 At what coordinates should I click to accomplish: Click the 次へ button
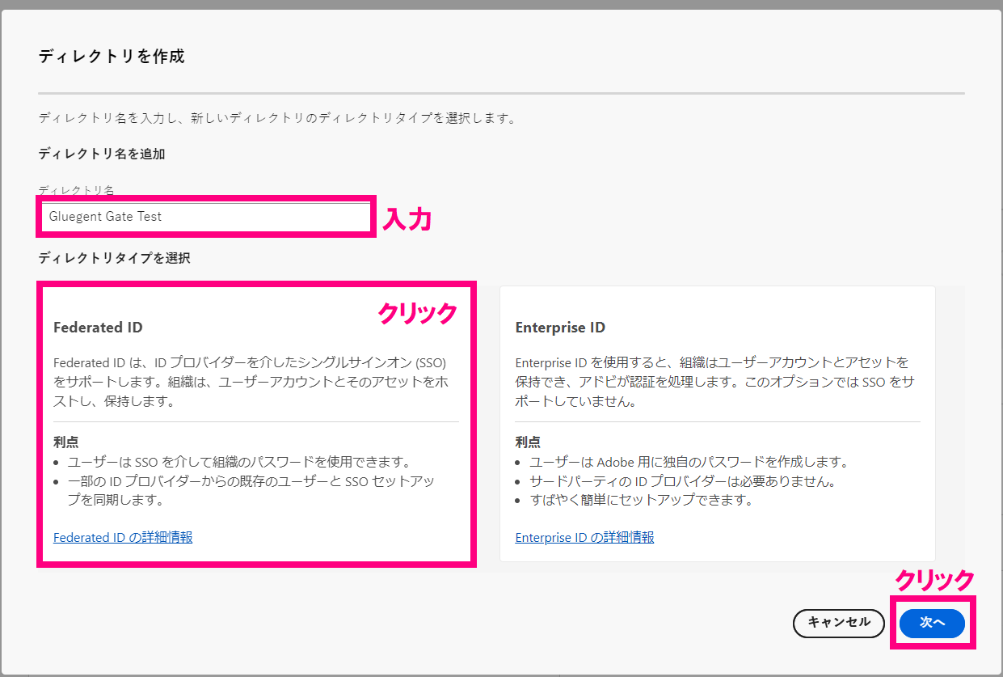tap(932, 623)
